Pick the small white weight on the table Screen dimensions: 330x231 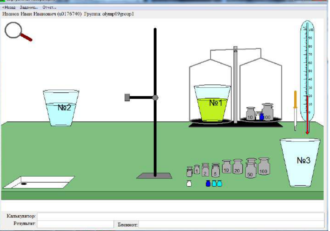click(x=189, y=183)
